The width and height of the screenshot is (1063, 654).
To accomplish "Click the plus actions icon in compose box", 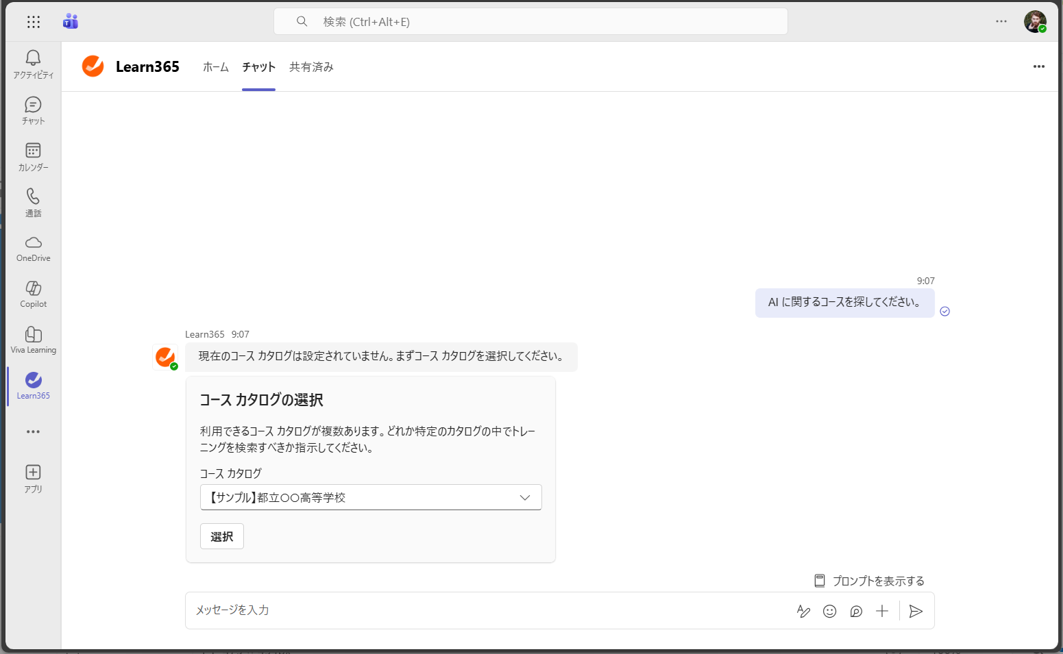I will point(881,611).
